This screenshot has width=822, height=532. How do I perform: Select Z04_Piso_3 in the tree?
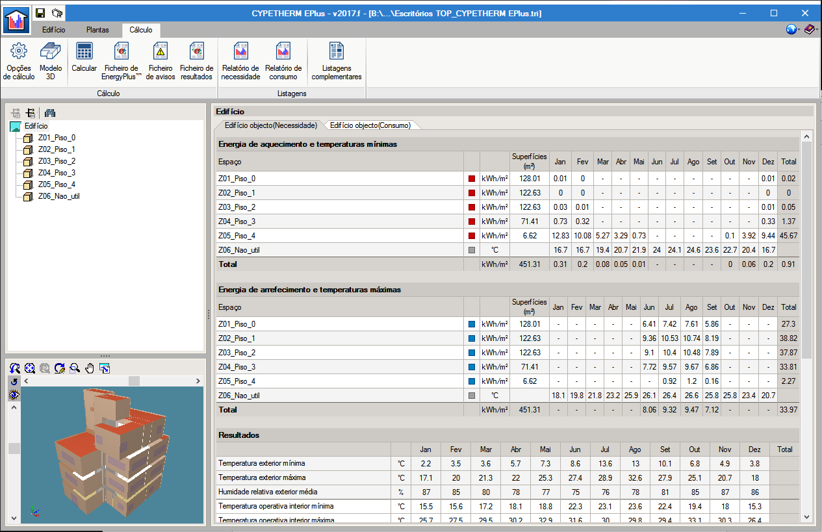coord(57,173)
